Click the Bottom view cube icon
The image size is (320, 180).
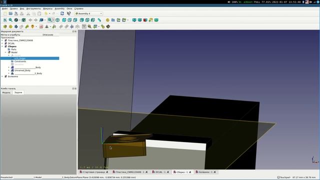tap(87, 20)
